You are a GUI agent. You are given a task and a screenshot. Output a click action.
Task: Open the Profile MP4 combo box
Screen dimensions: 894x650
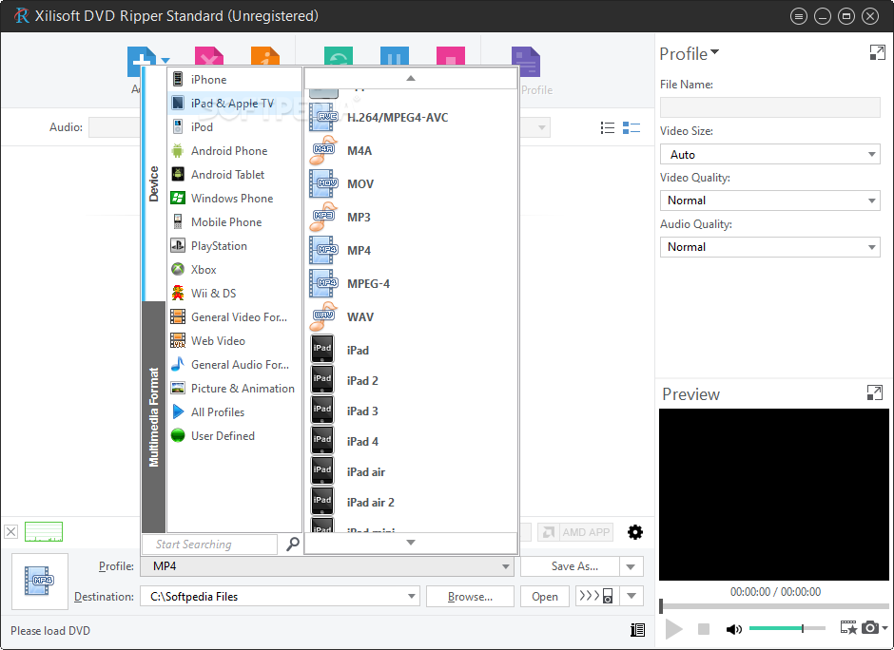[x=327, y=566]
